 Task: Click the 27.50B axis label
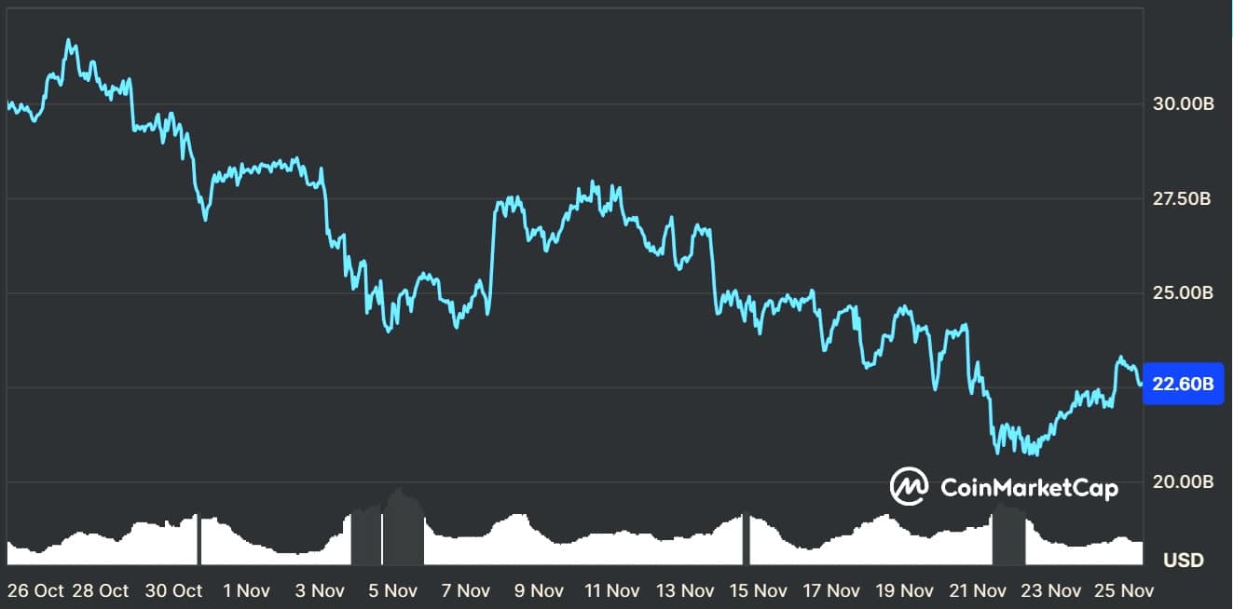[x=1183, y=199]
